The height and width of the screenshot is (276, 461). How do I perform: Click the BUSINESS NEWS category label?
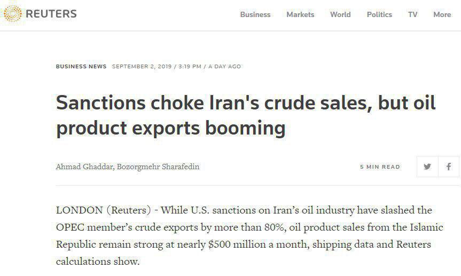pyautogui.click(x=81, y=67)
